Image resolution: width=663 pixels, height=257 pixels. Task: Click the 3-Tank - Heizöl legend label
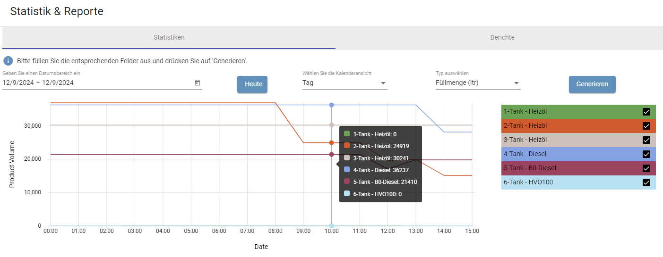[525, 140]
